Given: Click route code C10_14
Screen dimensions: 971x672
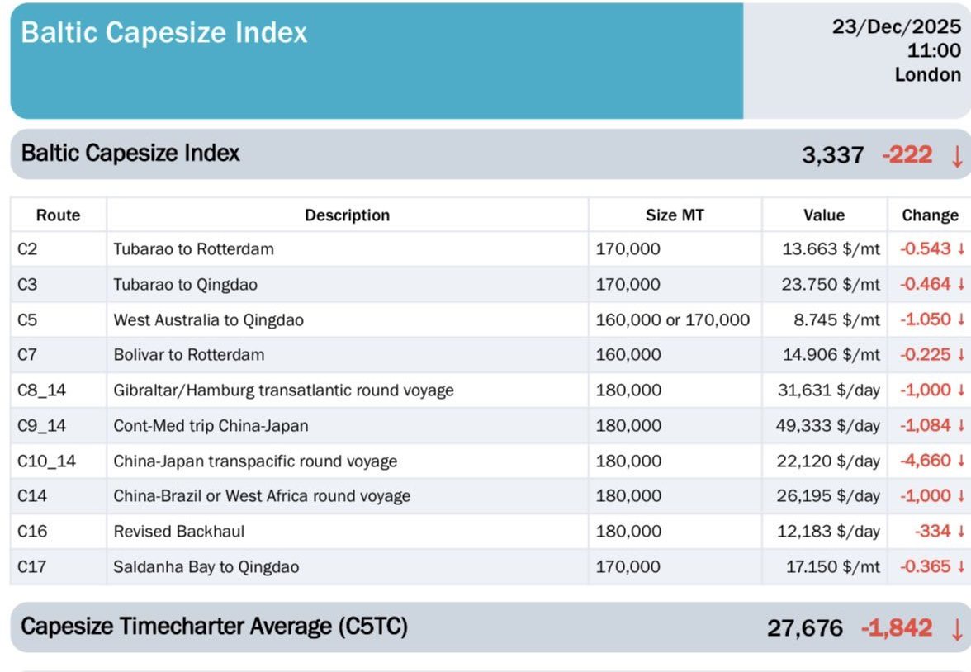Looking at the screenshot, I should click(x=46, y=461).
